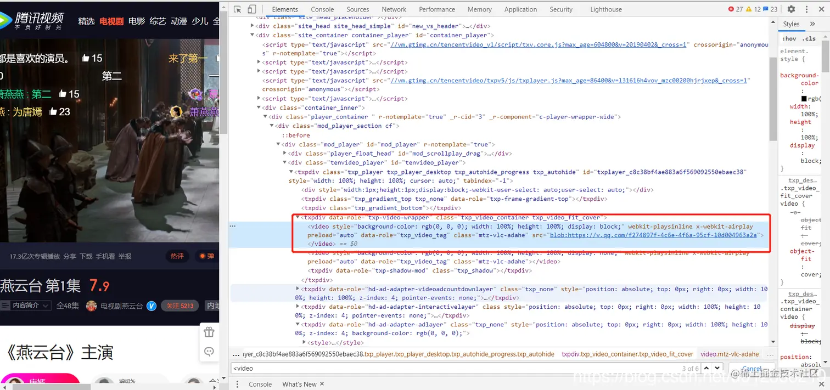Close the What's New drawer tab

tap(322, 384)
